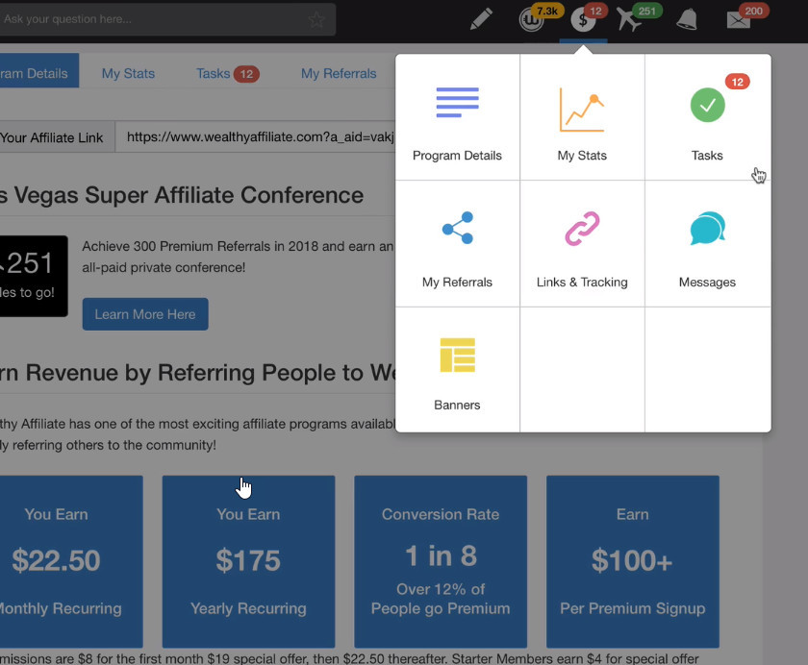
Task: Click the dollar affiliate program icon
Action: tap(583, 20)
